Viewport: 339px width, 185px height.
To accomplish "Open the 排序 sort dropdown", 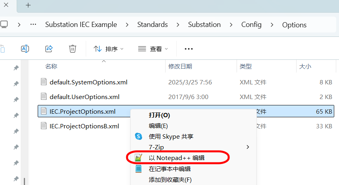I will (x=109, y=49).
